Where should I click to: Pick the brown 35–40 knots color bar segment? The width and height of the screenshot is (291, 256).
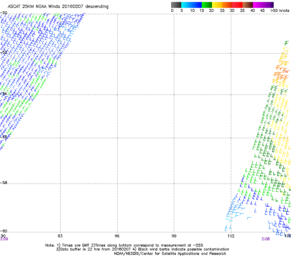point(248,5)
